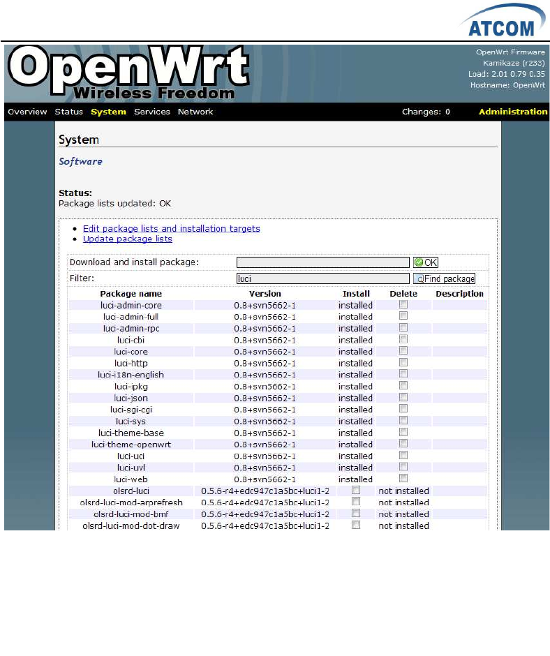This screenshot has height=656, width=550.
Task: Check delete box for luci-cbi
Action: click(x=403, y=339)
